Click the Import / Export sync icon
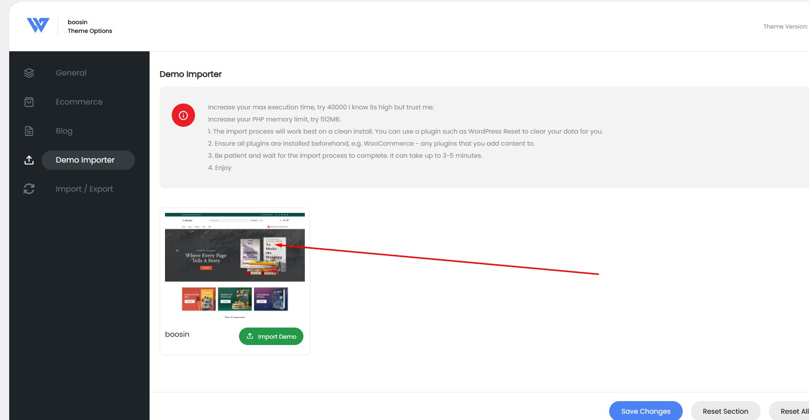809x420 pixels. tap(29, 189)
